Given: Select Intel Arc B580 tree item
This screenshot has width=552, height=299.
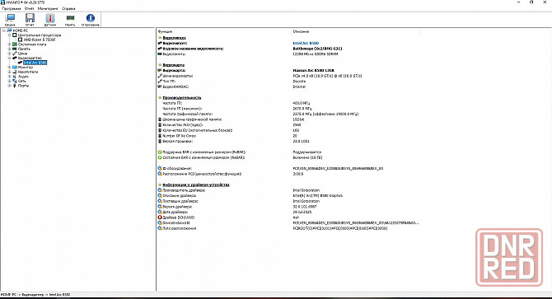Looking at the screenshot, I should 35,63.
